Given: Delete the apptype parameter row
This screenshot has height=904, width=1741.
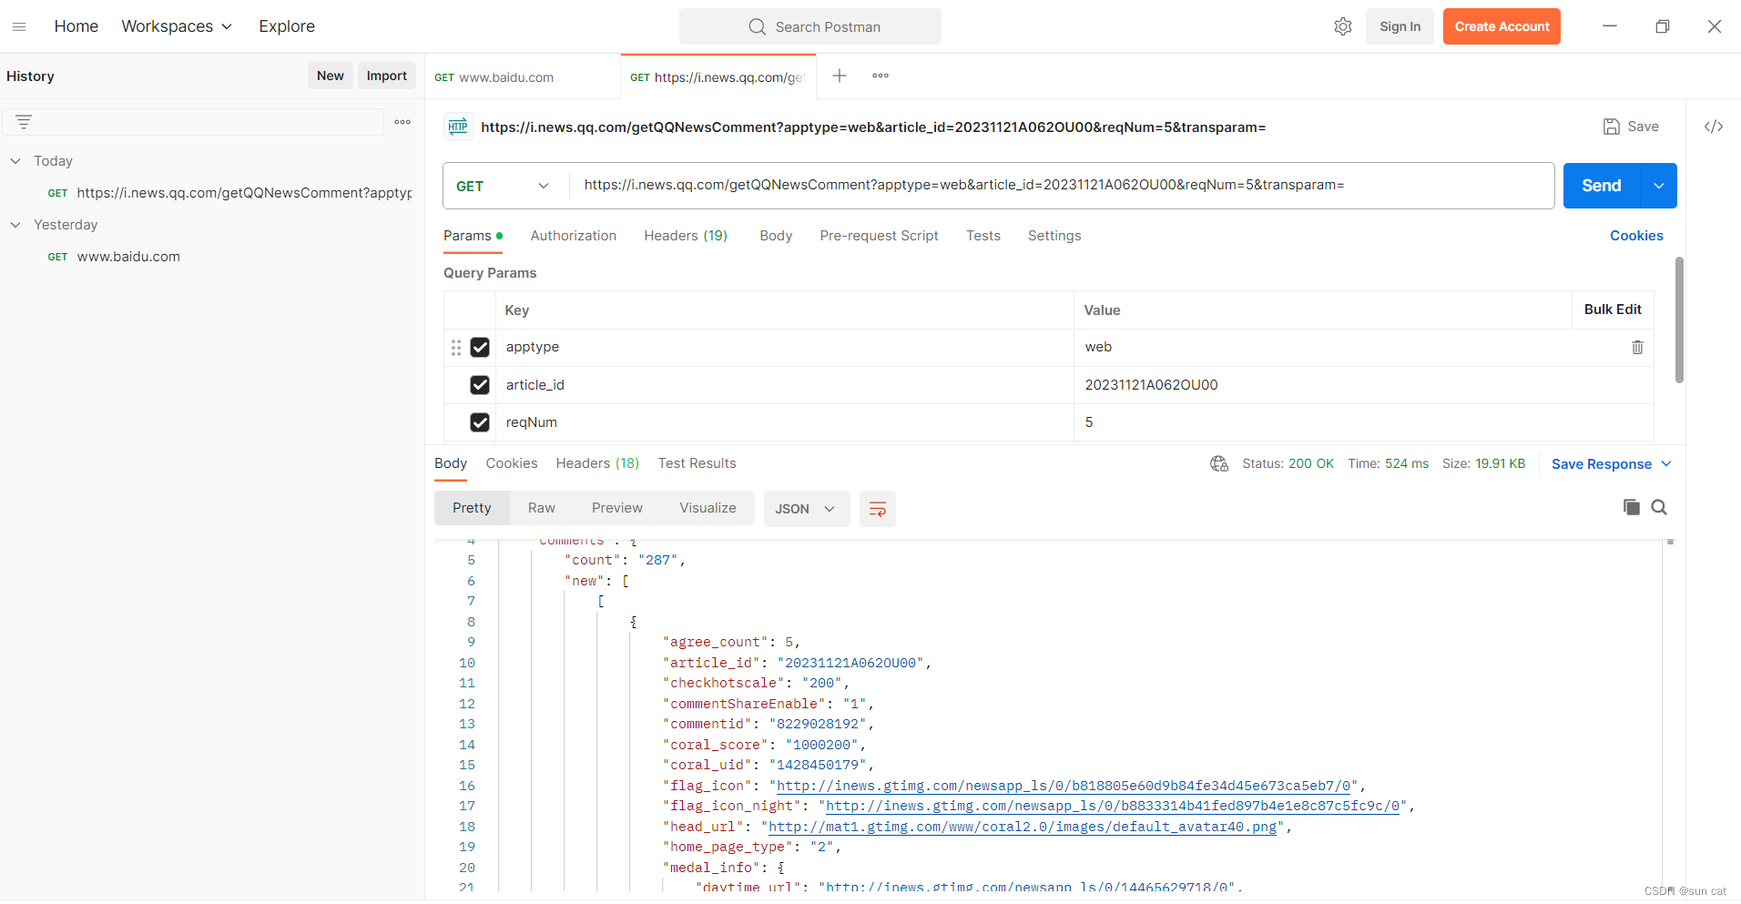Looking at the screenshot, I should tap(1637, 347).
